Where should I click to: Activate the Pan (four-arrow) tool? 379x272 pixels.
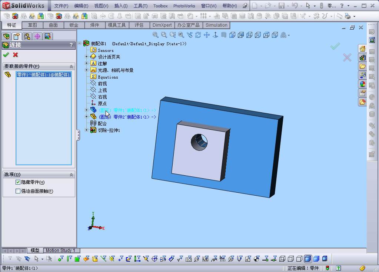pyautogui.click(x=207, y=35)
